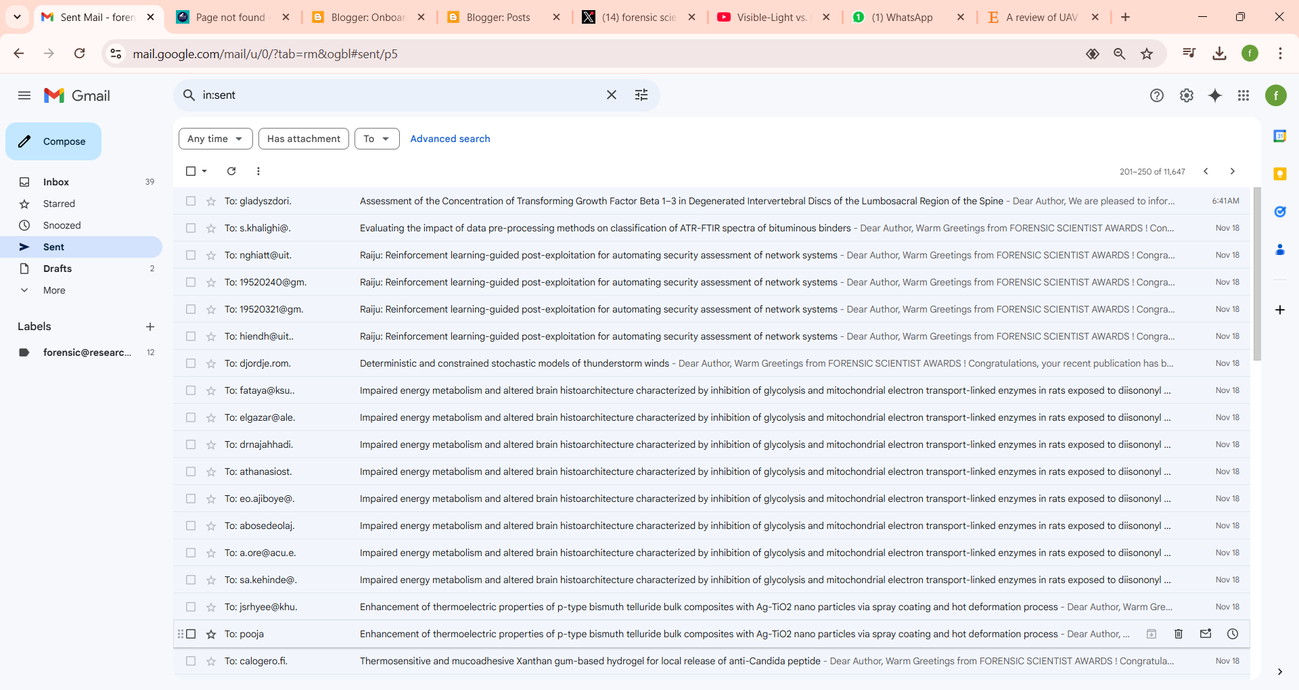Image resolution: width=1299 pixels, height=690 pixels.
Task: Open Gmail settings gear icon
Action: (1186, 95)
